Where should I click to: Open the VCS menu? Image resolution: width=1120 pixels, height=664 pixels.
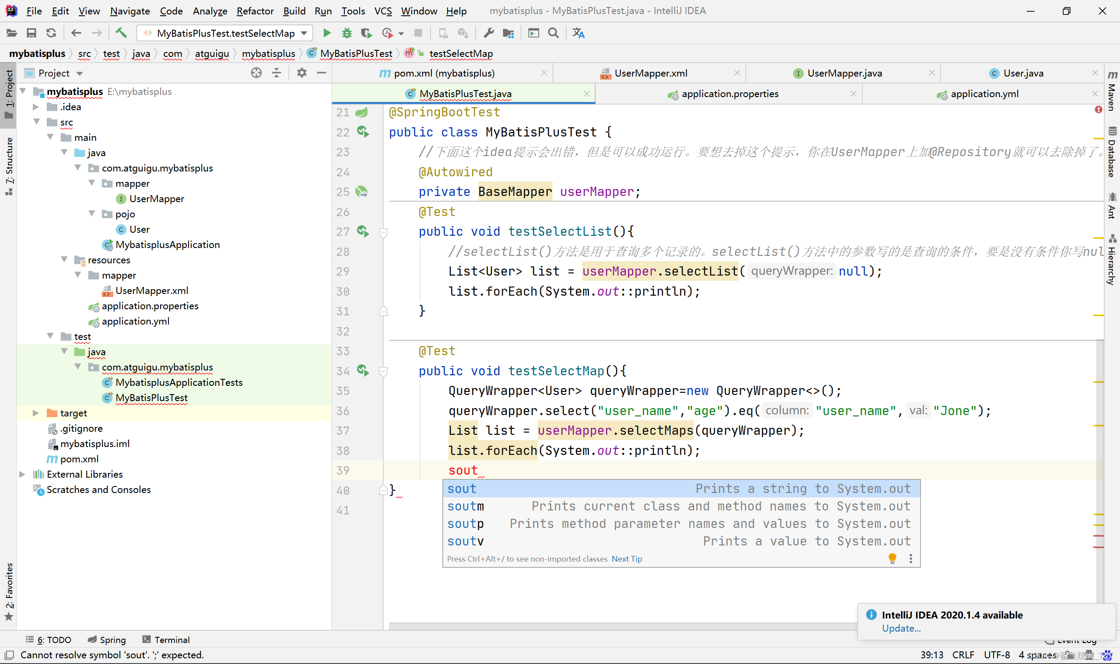tap(382, 11)
